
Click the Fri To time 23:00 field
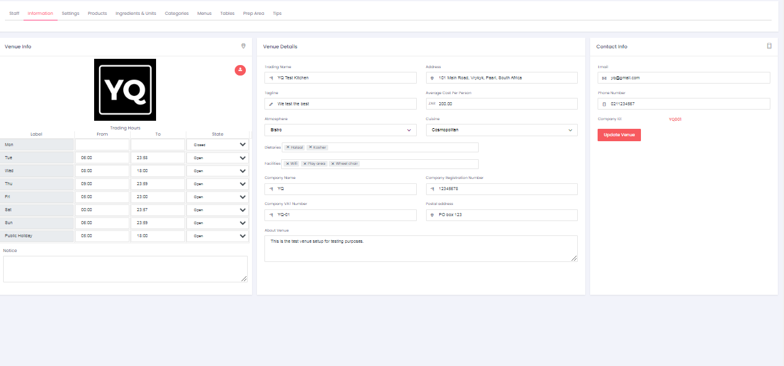click(x=158, y=196)
